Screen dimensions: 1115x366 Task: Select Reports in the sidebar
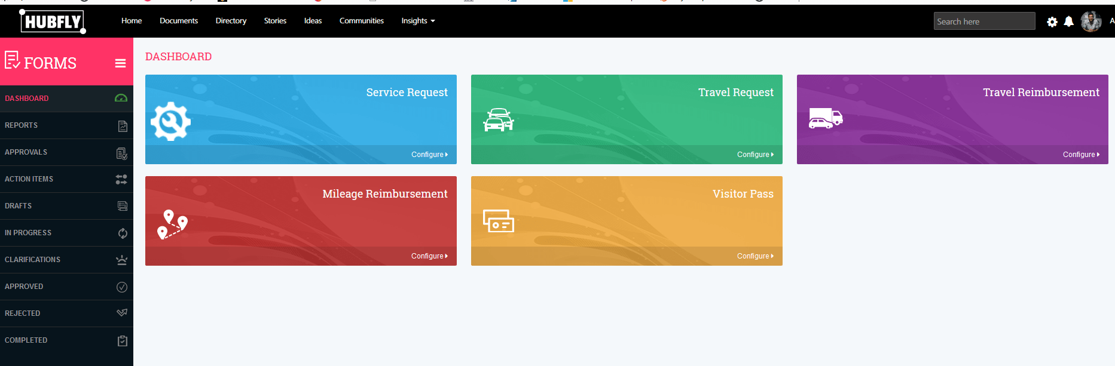(x=66, y=125)
